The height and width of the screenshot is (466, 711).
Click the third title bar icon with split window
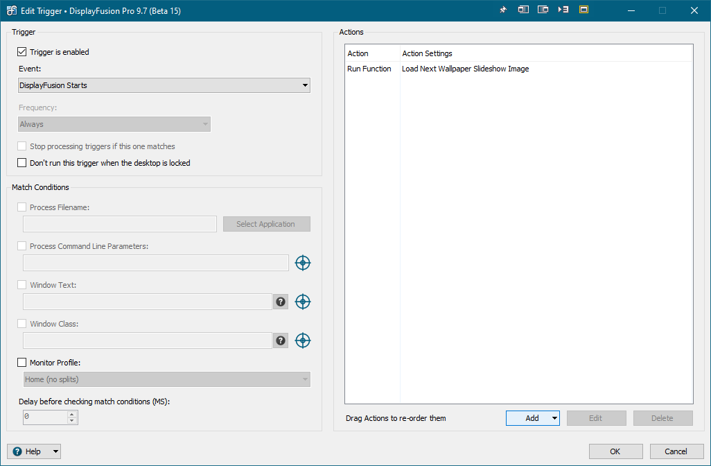click(543, 10)
